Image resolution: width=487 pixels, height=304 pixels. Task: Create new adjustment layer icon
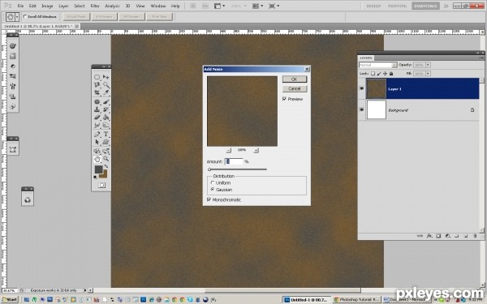(x=447, y=236)
